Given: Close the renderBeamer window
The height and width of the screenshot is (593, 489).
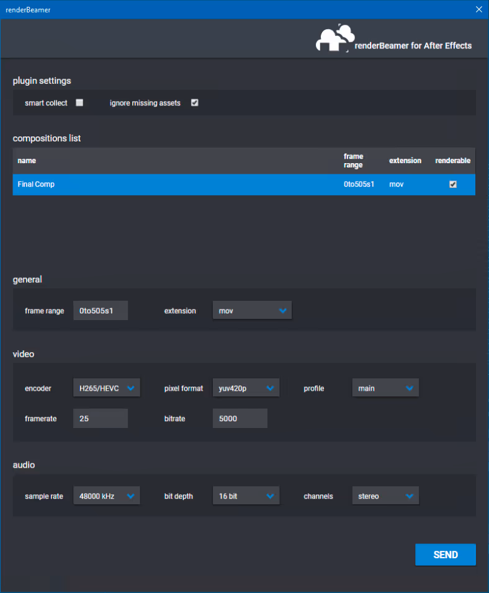Looking at the screenshot, I should (x=479, y=9).
